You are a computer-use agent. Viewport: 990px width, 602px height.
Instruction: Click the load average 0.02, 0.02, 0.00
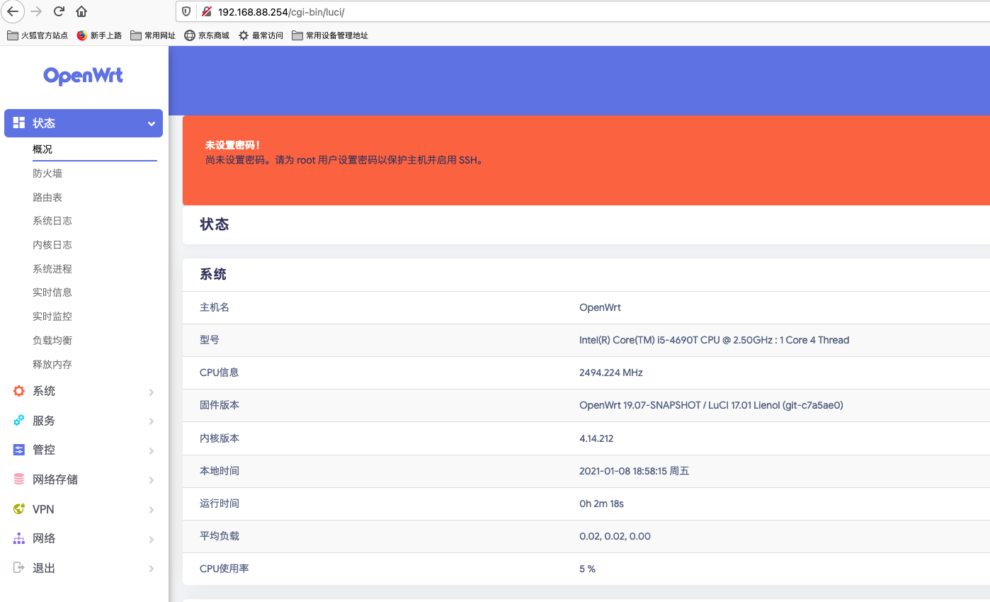tap(615, 536)
